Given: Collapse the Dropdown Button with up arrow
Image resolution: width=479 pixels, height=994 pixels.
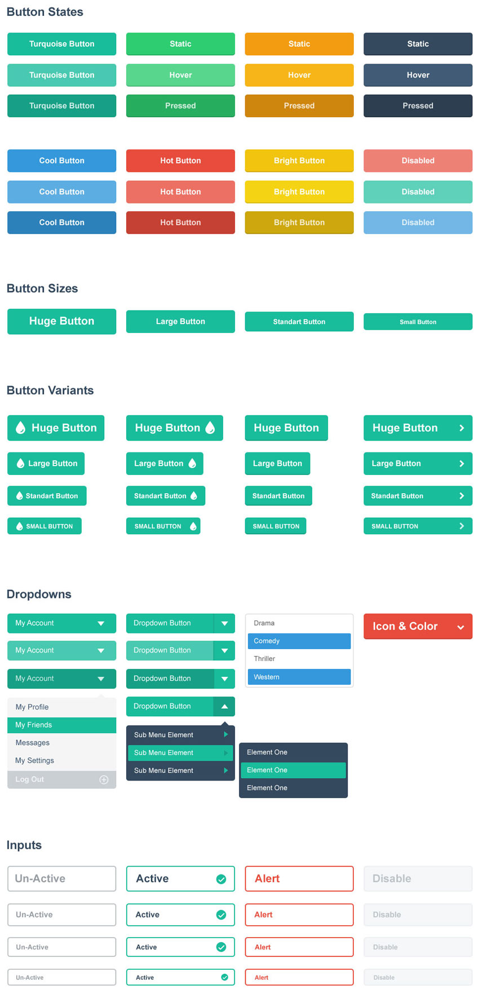Looking at the screenshot, I should (224, 706).
